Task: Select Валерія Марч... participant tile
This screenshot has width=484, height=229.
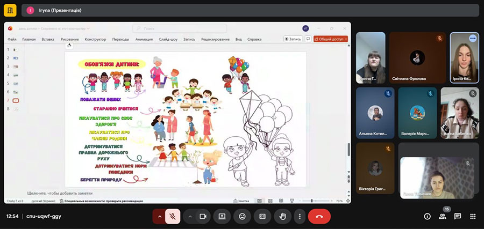Action: (417, 113)
